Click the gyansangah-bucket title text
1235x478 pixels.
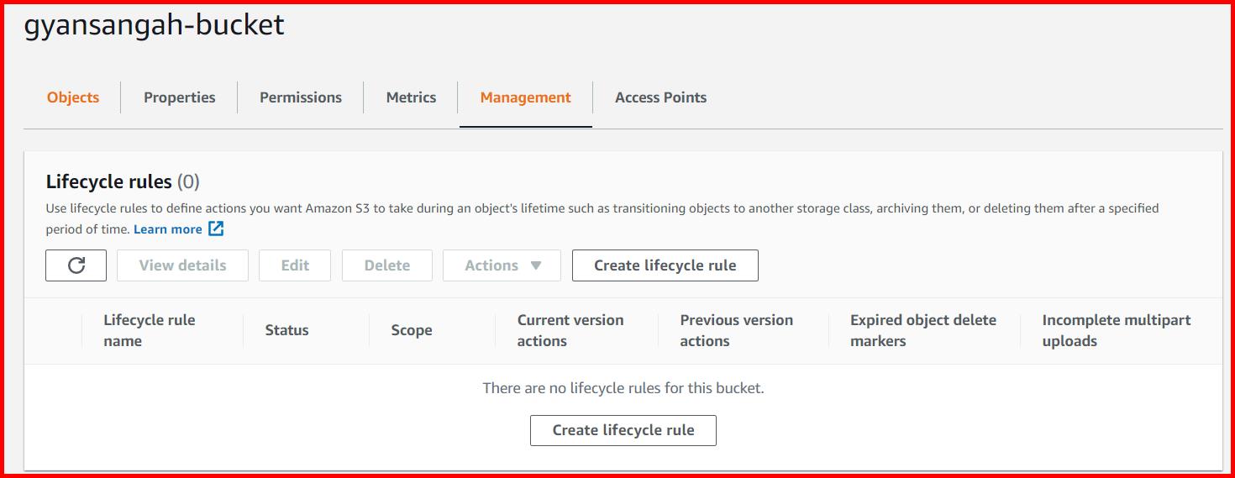point(155,25)
